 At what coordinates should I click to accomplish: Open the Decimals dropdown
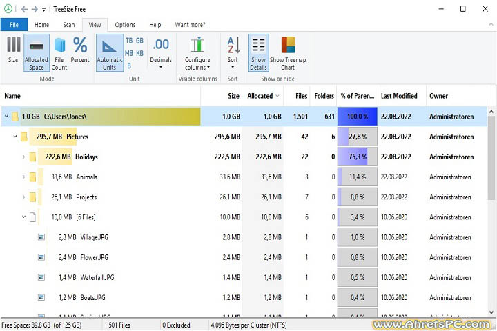click(x=161, y=52)
